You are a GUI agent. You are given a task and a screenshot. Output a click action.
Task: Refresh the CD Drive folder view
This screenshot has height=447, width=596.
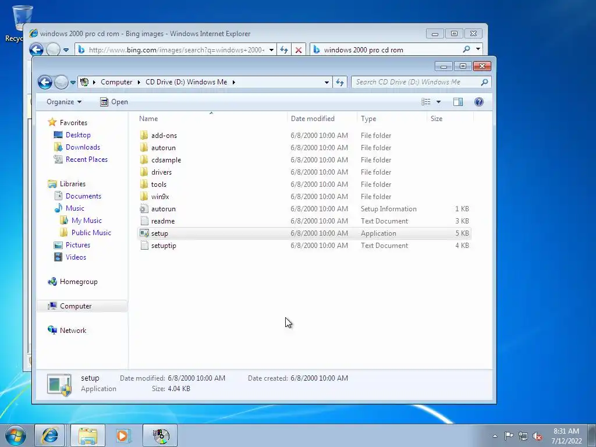pos(340,82)
